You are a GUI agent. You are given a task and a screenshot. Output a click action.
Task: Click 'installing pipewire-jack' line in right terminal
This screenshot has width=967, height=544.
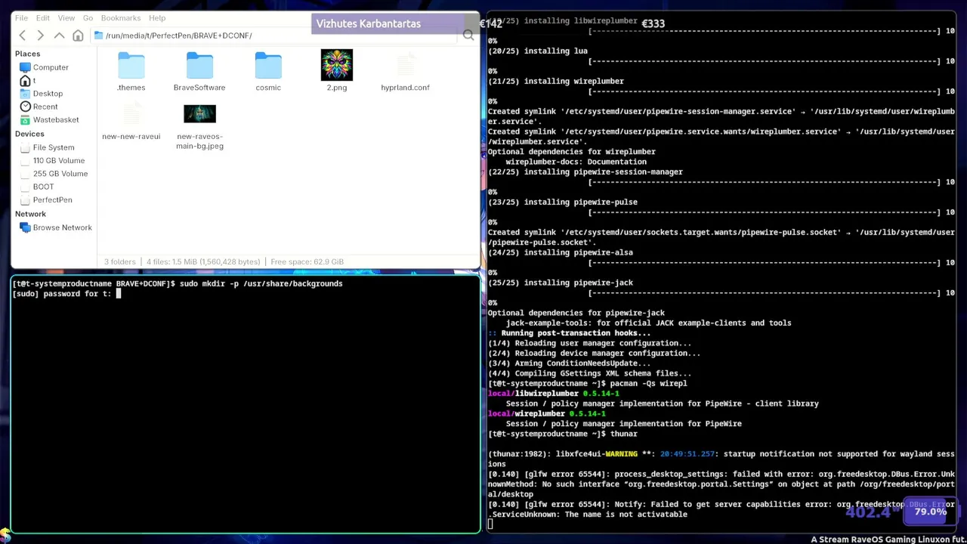[560, 283]
